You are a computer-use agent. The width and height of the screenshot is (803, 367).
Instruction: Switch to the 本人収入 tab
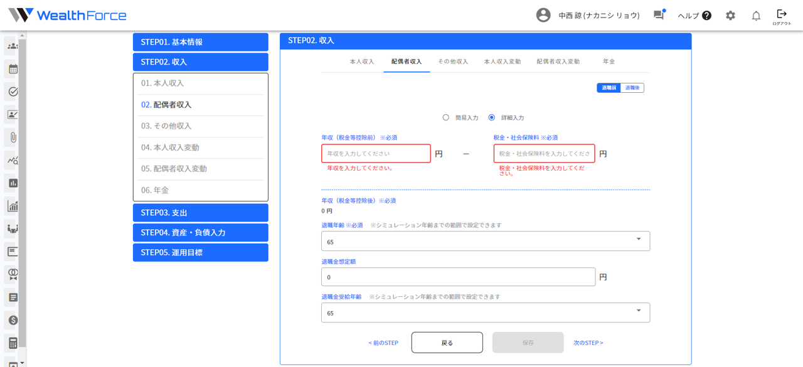tap(362, 61)
